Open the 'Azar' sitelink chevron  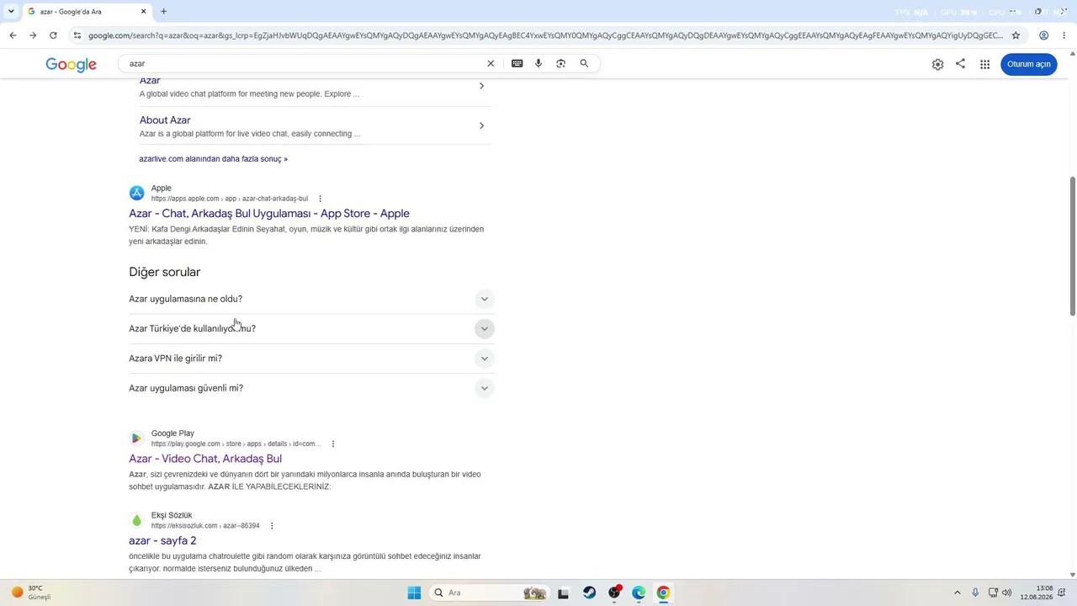click(481, 86)
